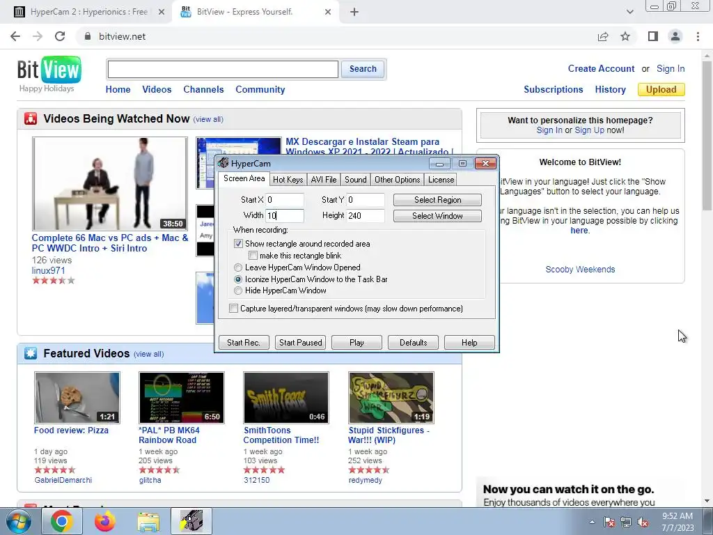Open a new browser tab

[x=354, y=12]
